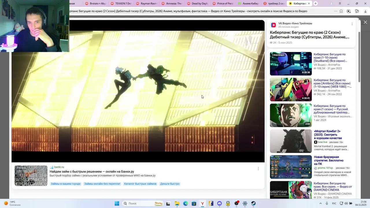Open the browser extensions icon
This screenshot has height=208, width=370.
pyautogui.click(x=357, y=11)
